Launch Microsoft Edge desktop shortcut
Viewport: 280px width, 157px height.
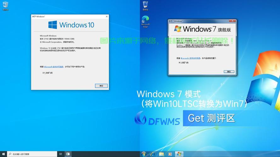pyautogui.click(x=146, y=22)
